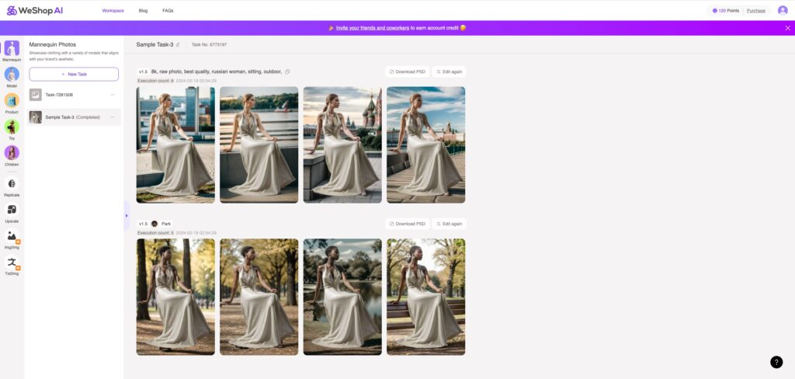
Task: Click the Park model avatar icon
Action: [154, 224]
